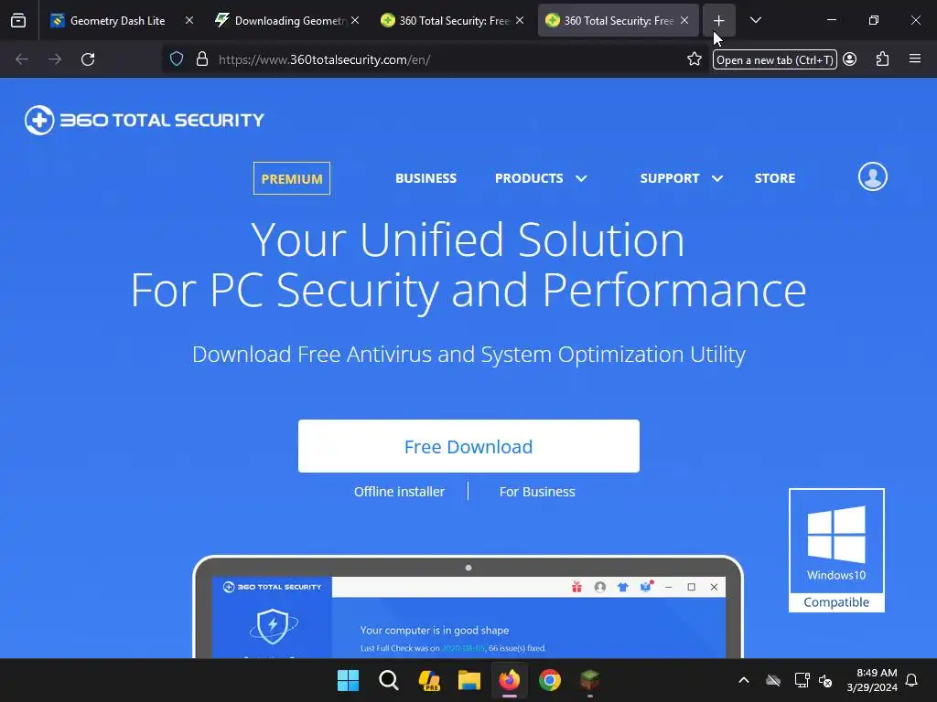Close the Geometry Dash Lite tab

point(189,20)
